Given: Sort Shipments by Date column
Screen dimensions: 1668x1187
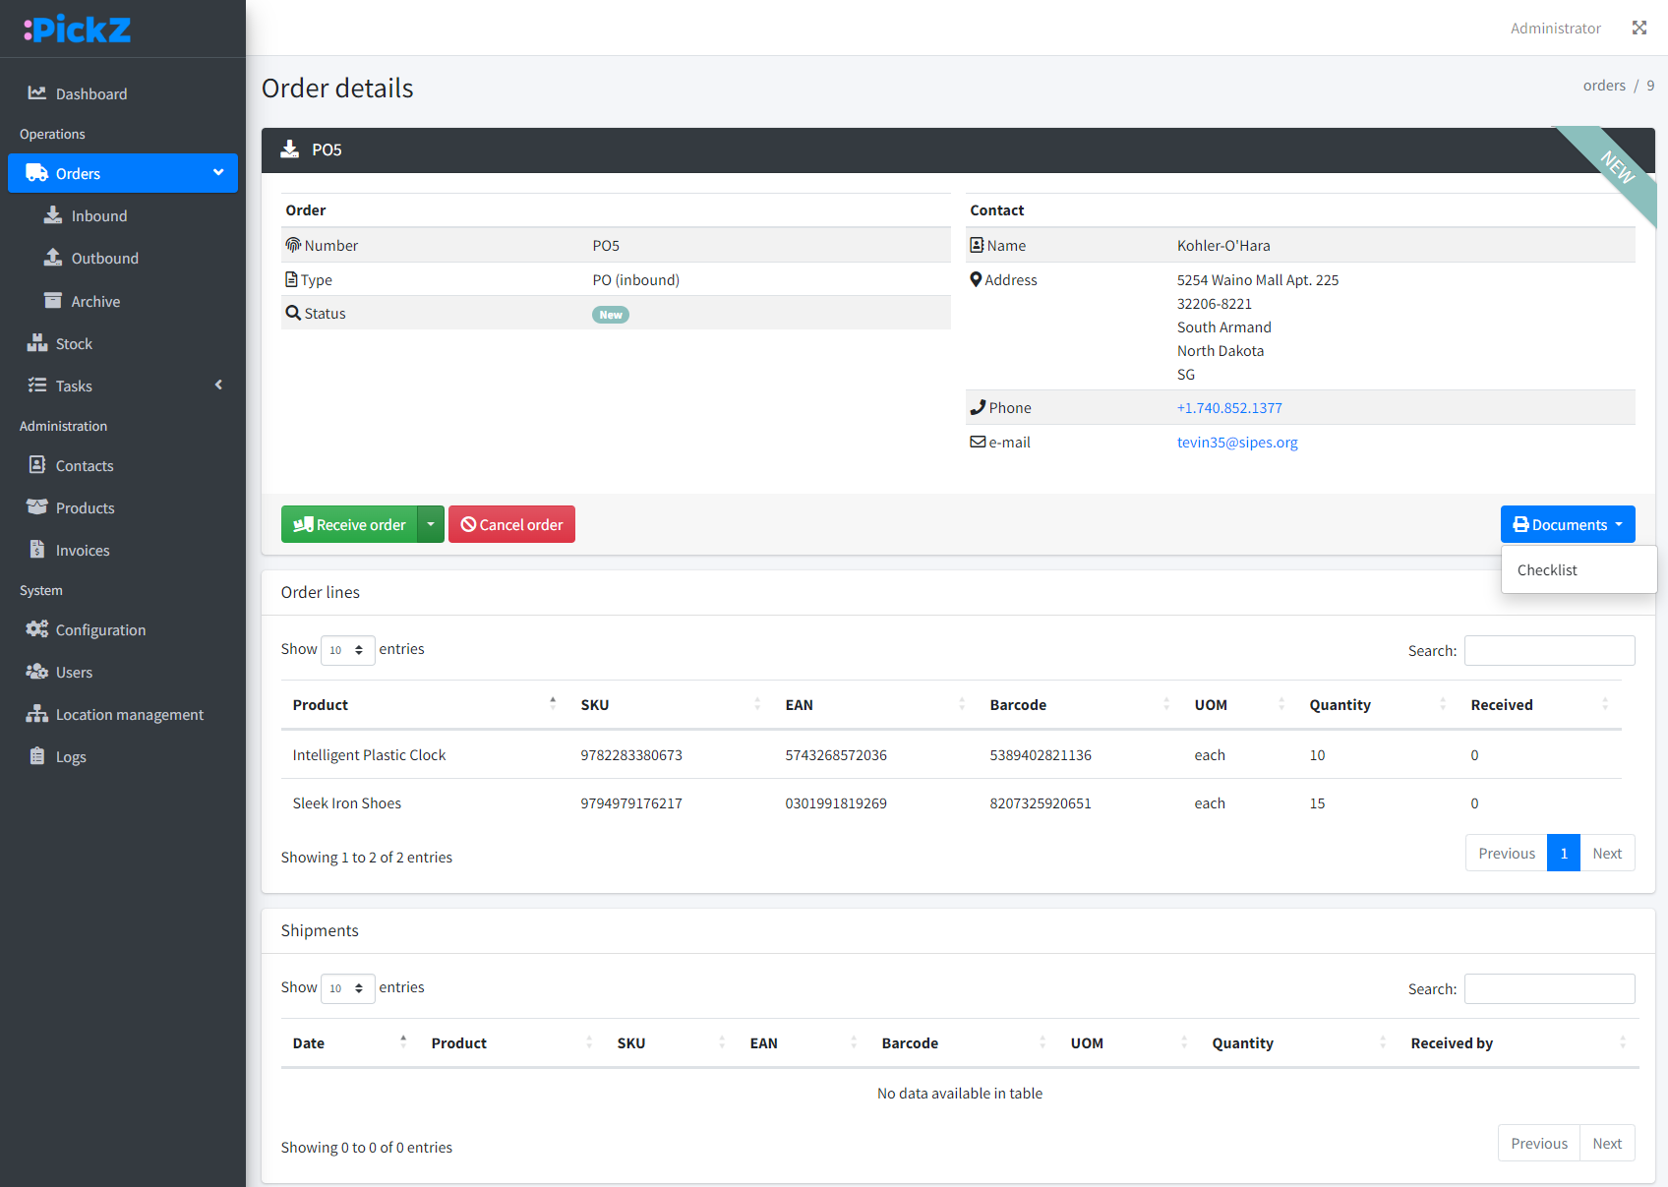Looking at the screenshot, I should point(350,1042).
